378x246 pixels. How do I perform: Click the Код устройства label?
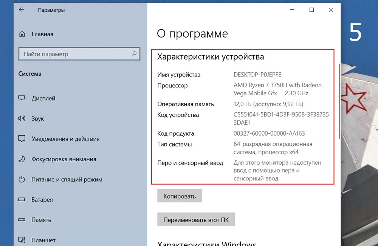178,115
